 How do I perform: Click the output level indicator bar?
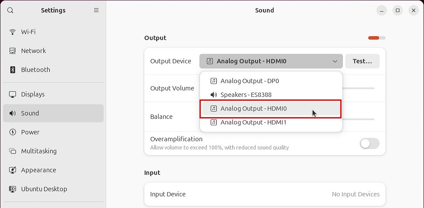tap(377, 38)
